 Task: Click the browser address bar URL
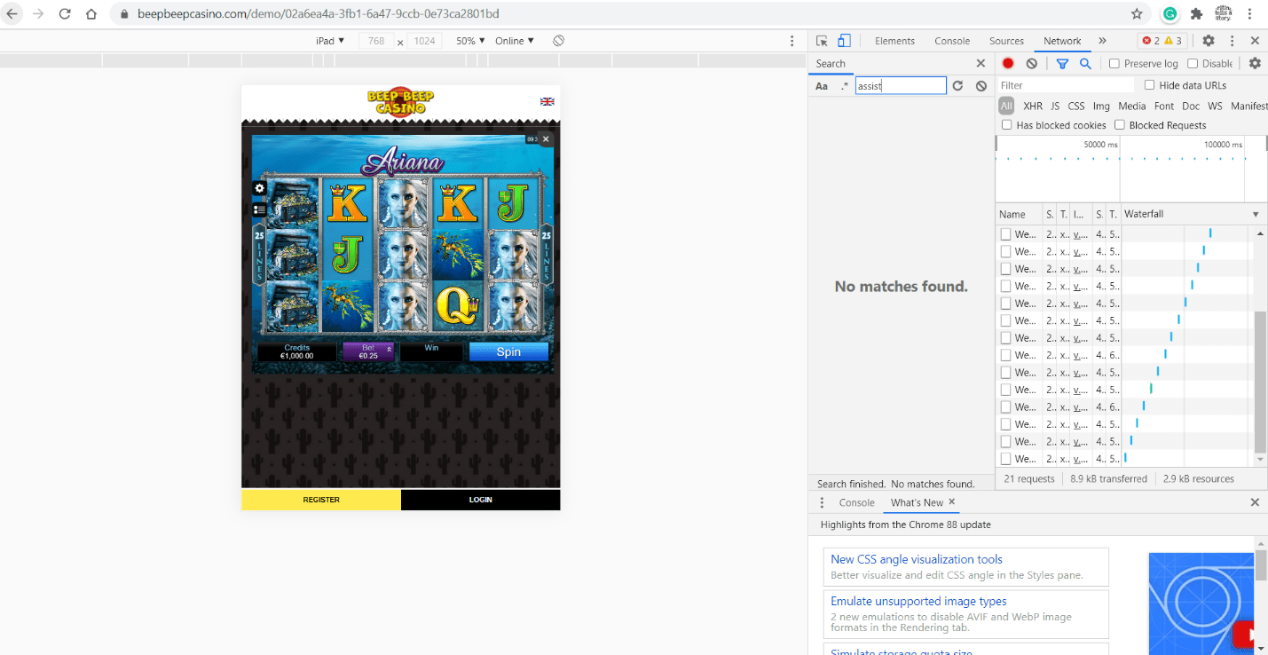[x=318, y=14]
